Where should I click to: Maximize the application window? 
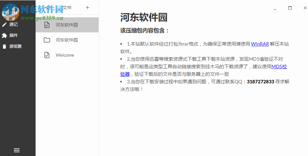click(290, 8)
